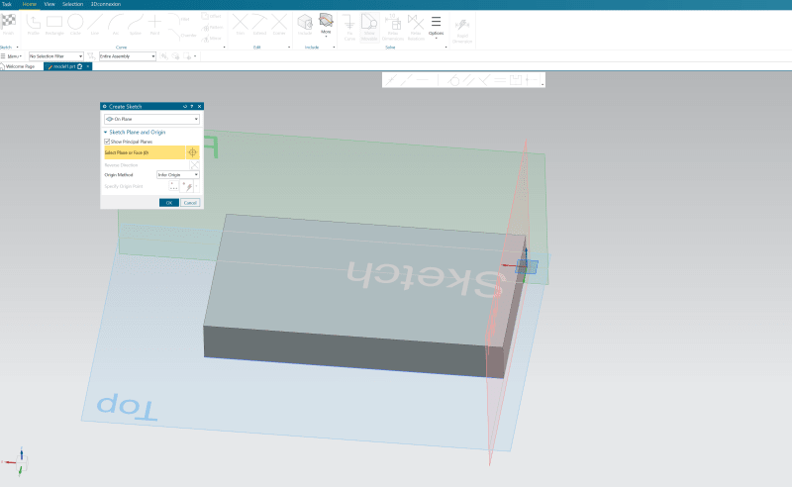Switch to the Welcome Page tab
This screenshot has width=792, height=487.
tap(18, 66)
